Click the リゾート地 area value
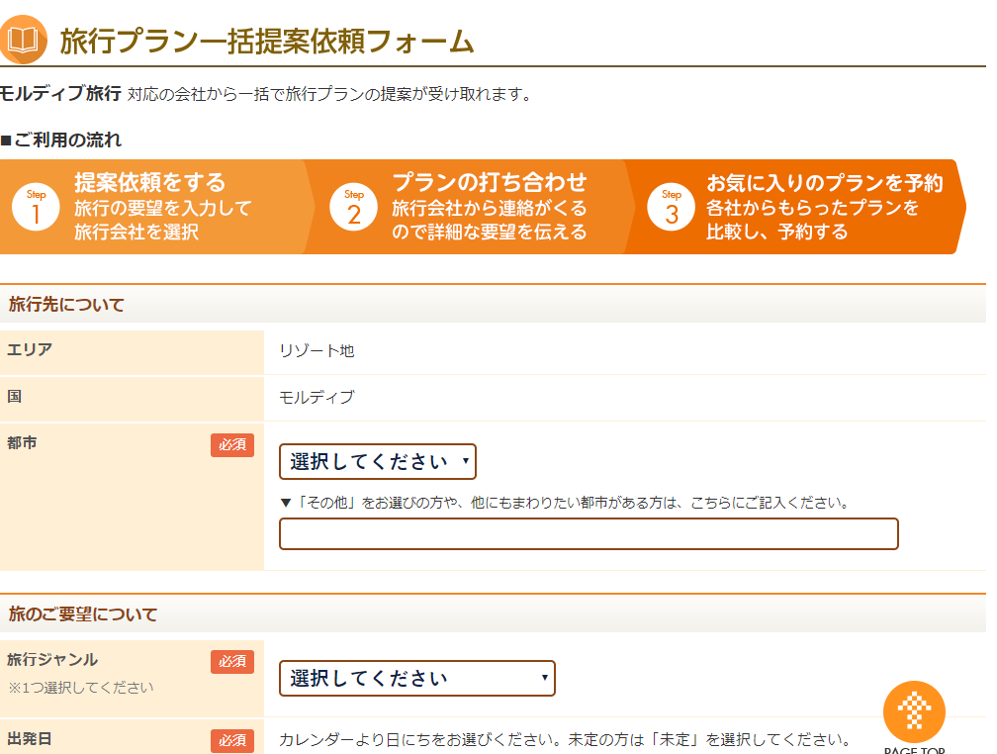Image resolution: width=997 pixels, height=754 pixels. (x=317, y=351)
